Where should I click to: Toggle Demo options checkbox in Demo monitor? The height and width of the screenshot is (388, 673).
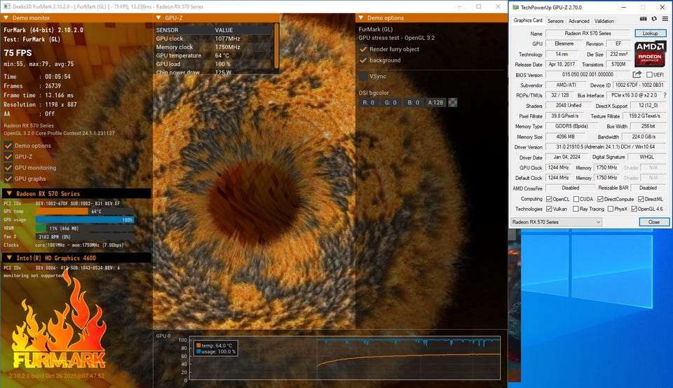pos(8,146)
